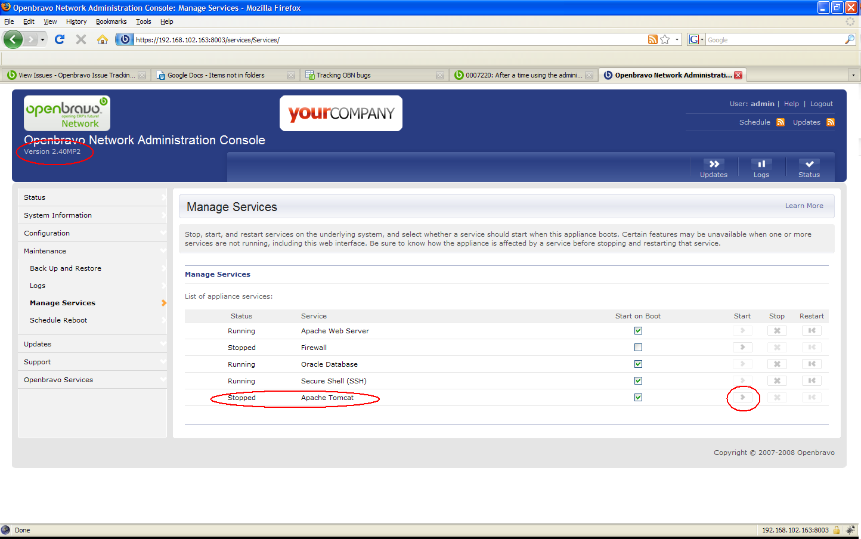Screen dimensions: 861x539
Task: Open the Bookmarks menu
Action: pos(111,21)
